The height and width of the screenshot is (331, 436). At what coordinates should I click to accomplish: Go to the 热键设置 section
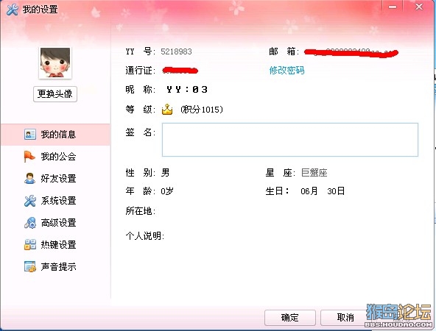58,245
